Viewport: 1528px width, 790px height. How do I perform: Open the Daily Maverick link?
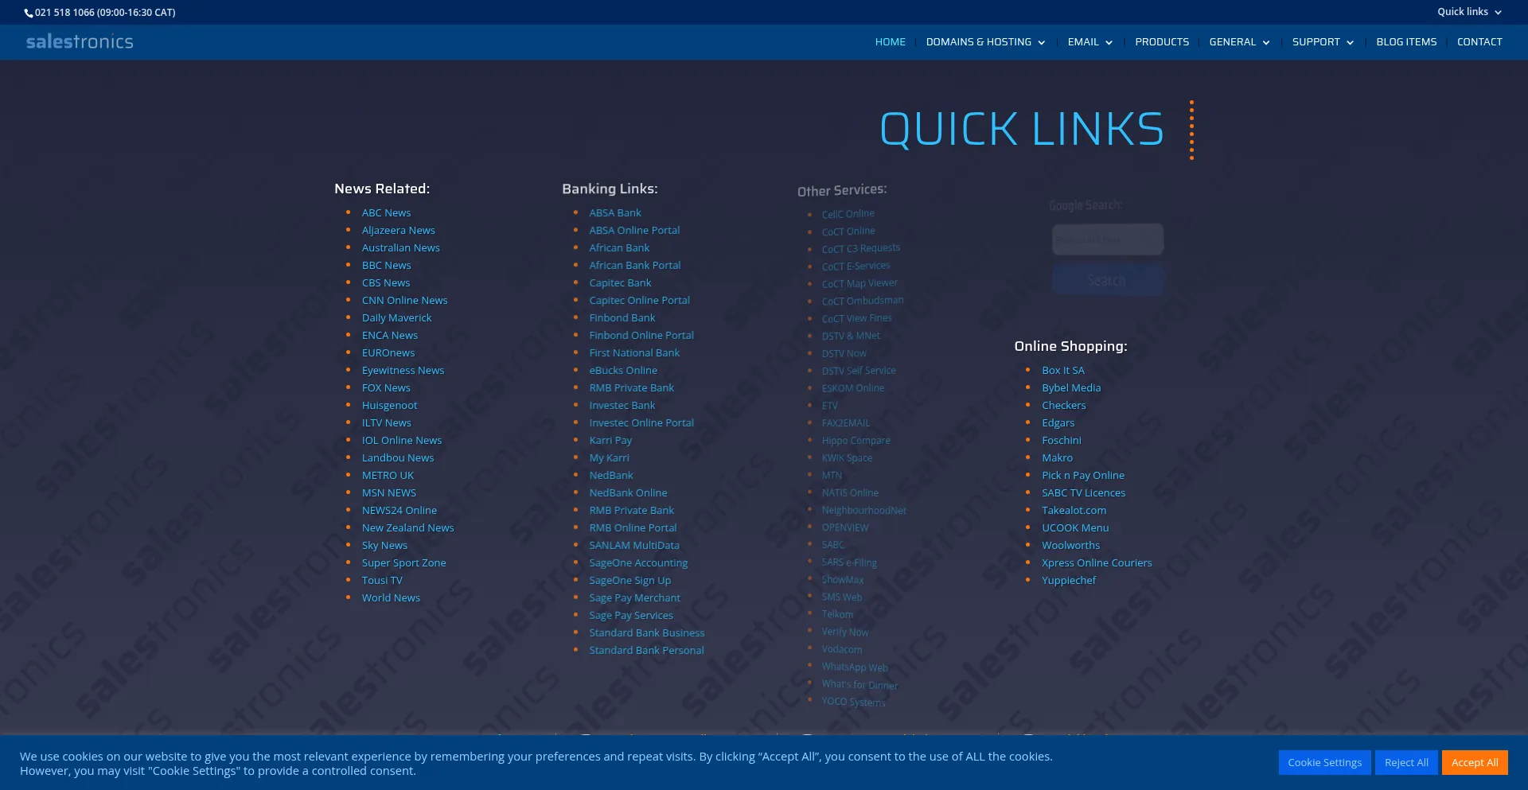click(397, 318)
